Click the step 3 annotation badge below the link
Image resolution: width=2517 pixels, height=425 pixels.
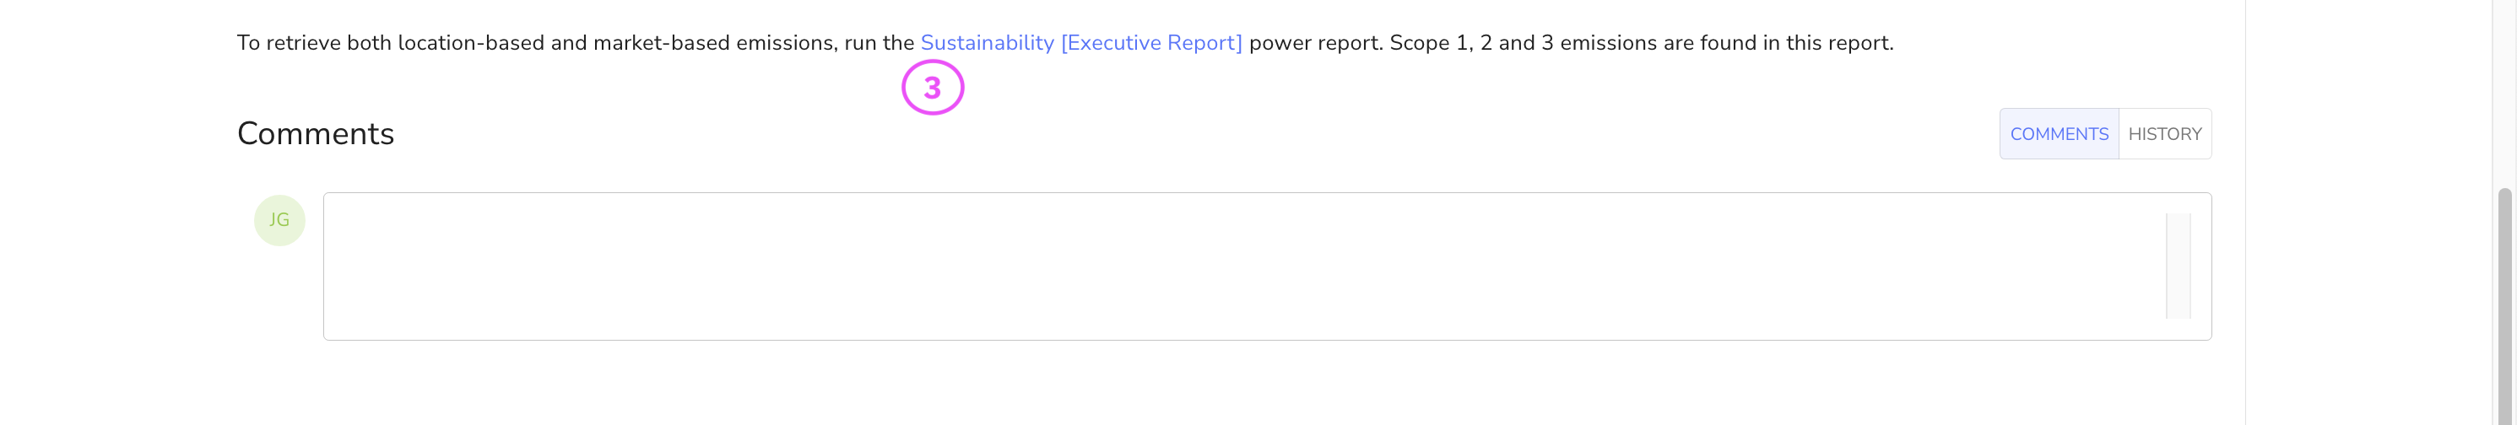[x=932, y=88]
